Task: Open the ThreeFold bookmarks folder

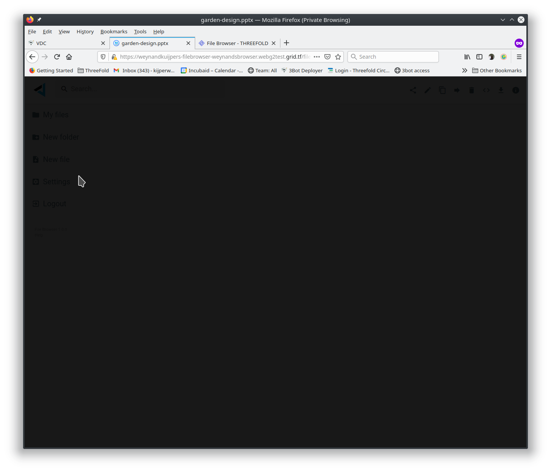Action: (93, 70)
